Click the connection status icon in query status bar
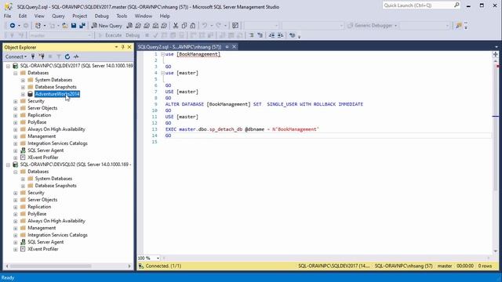Screen dimensions: 502x282 [x=141, y=266]
